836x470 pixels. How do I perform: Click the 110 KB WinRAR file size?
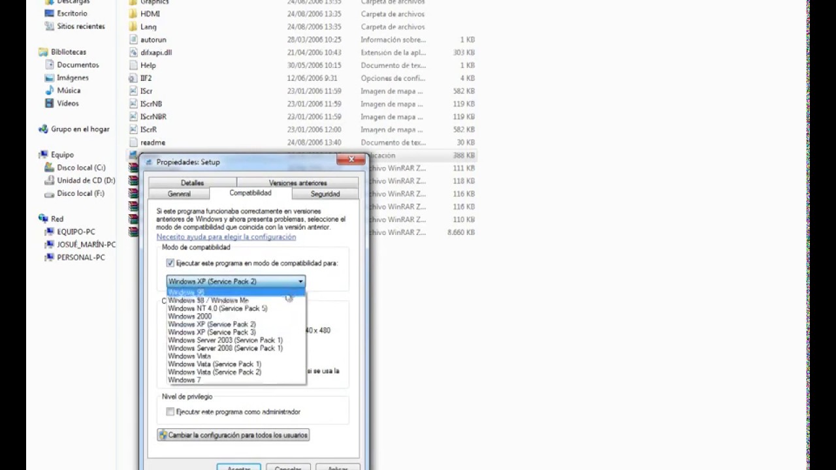point(464,219)
